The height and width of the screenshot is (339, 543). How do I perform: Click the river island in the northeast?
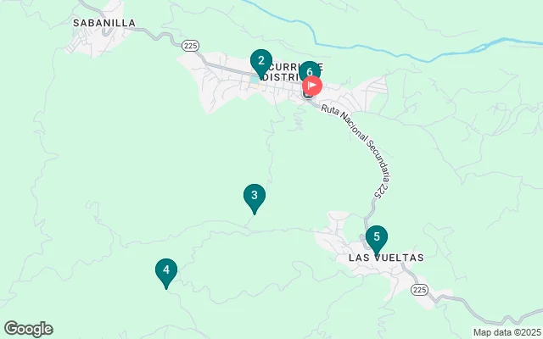click(x=479, y=48)
